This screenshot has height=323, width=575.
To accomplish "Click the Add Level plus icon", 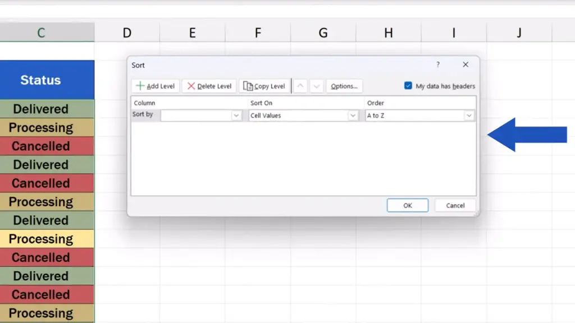I will (x=140, y=86).
